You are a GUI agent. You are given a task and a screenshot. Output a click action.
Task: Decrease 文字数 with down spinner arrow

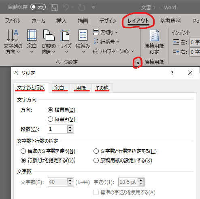pyautogui.click(x=70, y=184)
